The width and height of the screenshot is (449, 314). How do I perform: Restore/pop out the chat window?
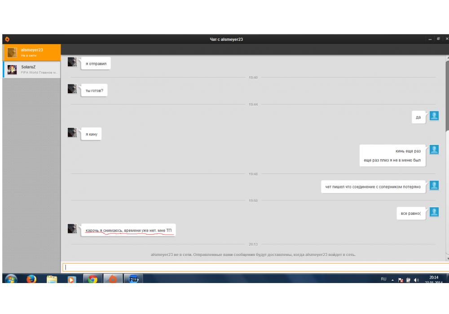coord(438,39)
